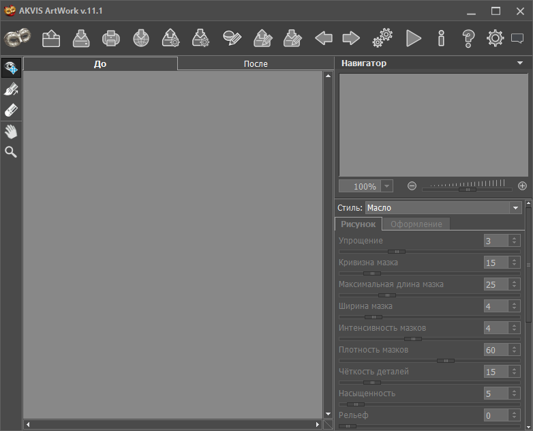Click the Максимальная длина мазка slider
Image resolution: width=533 pixels, height=431 pixels.
point(429,295)
